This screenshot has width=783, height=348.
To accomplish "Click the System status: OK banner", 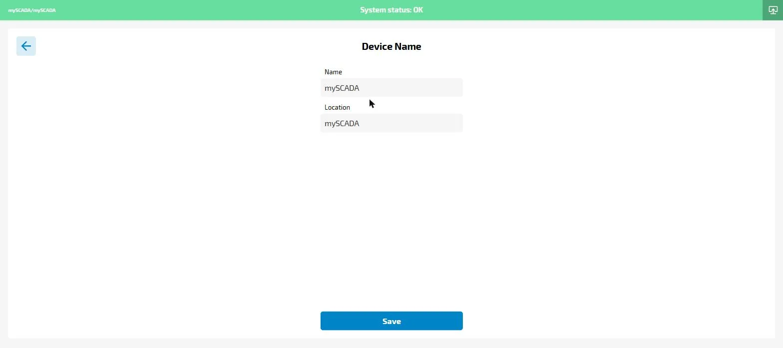I will coord(391,10).
